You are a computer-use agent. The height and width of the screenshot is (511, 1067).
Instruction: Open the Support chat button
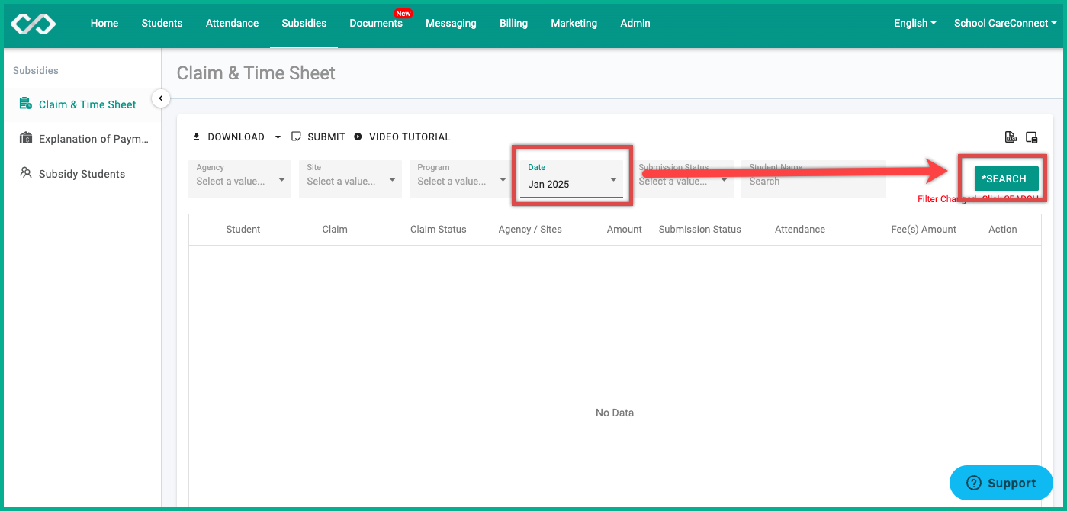click(x=1001, y=483)
